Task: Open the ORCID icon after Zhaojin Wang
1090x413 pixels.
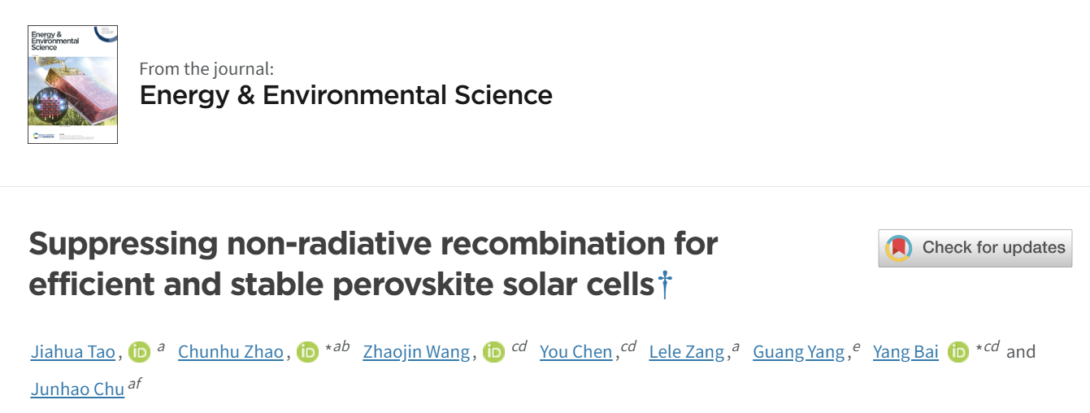Action: (x=494, y=352)
